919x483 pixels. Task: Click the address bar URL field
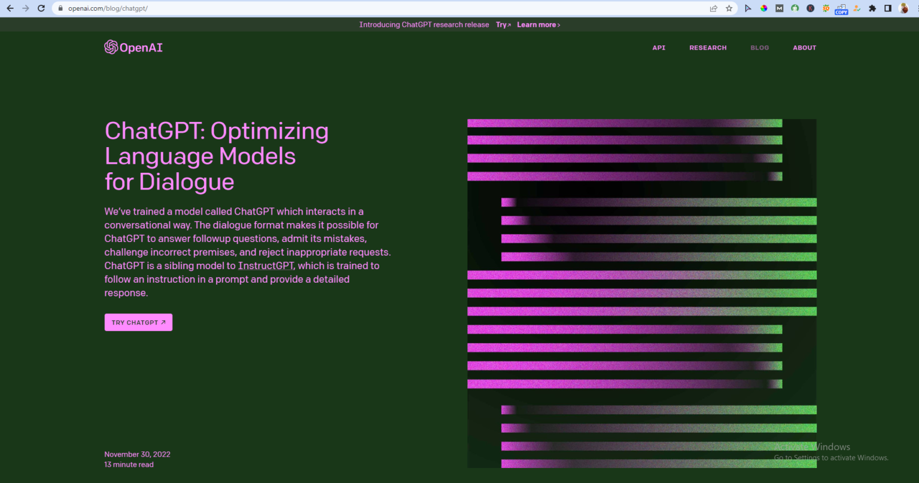pyautogui.click(x=359, y=8)
